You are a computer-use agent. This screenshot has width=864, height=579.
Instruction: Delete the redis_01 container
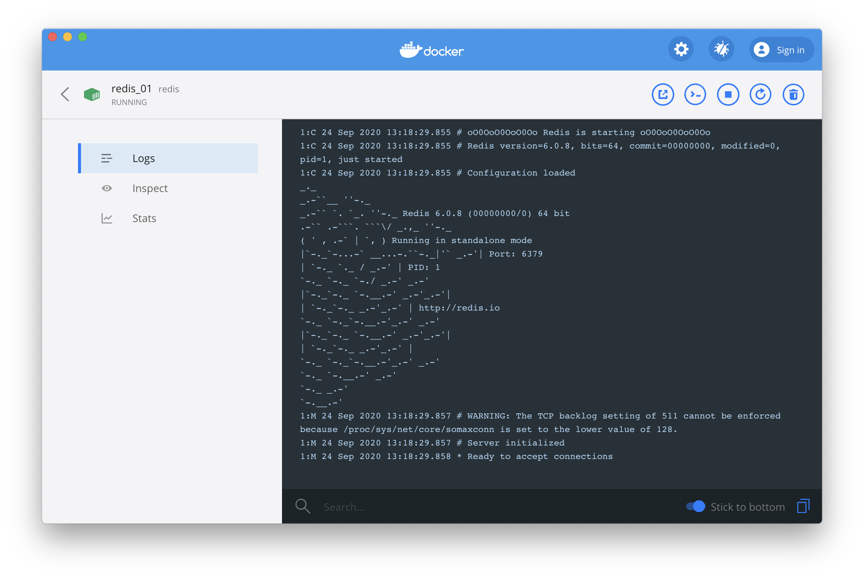pyautogui.click(x=793, y=94)
